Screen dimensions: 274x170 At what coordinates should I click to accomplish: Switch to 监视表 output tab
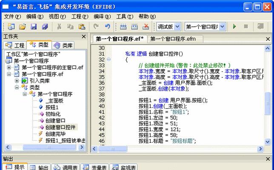[124, 167]
